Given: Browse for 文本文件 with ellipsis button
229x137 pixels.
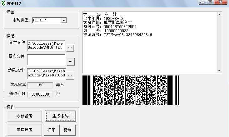Looking at the screenshot, I should coord(70,48).
